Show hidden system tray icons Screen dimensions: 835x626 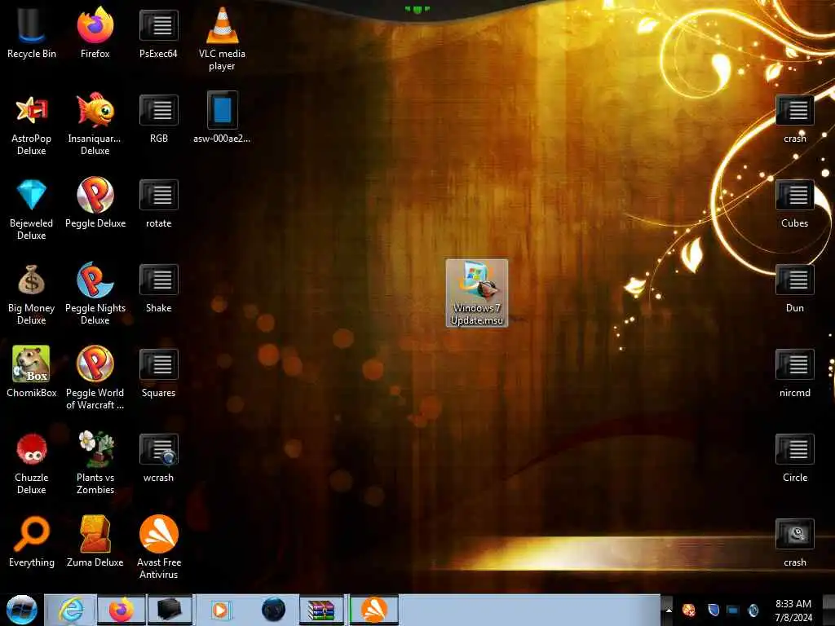[668, 611]
